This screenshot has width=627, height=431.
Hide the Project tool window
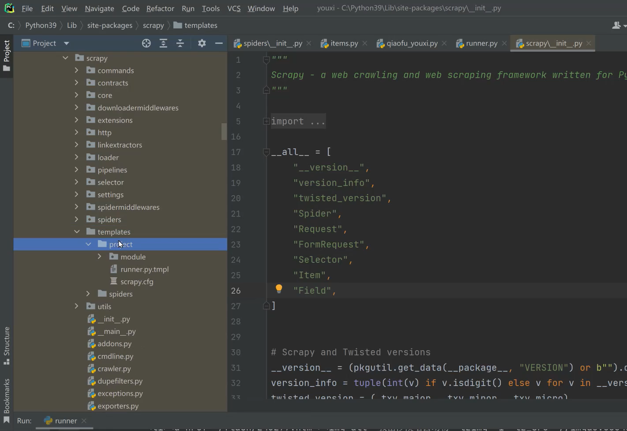[x=218, y=43]
